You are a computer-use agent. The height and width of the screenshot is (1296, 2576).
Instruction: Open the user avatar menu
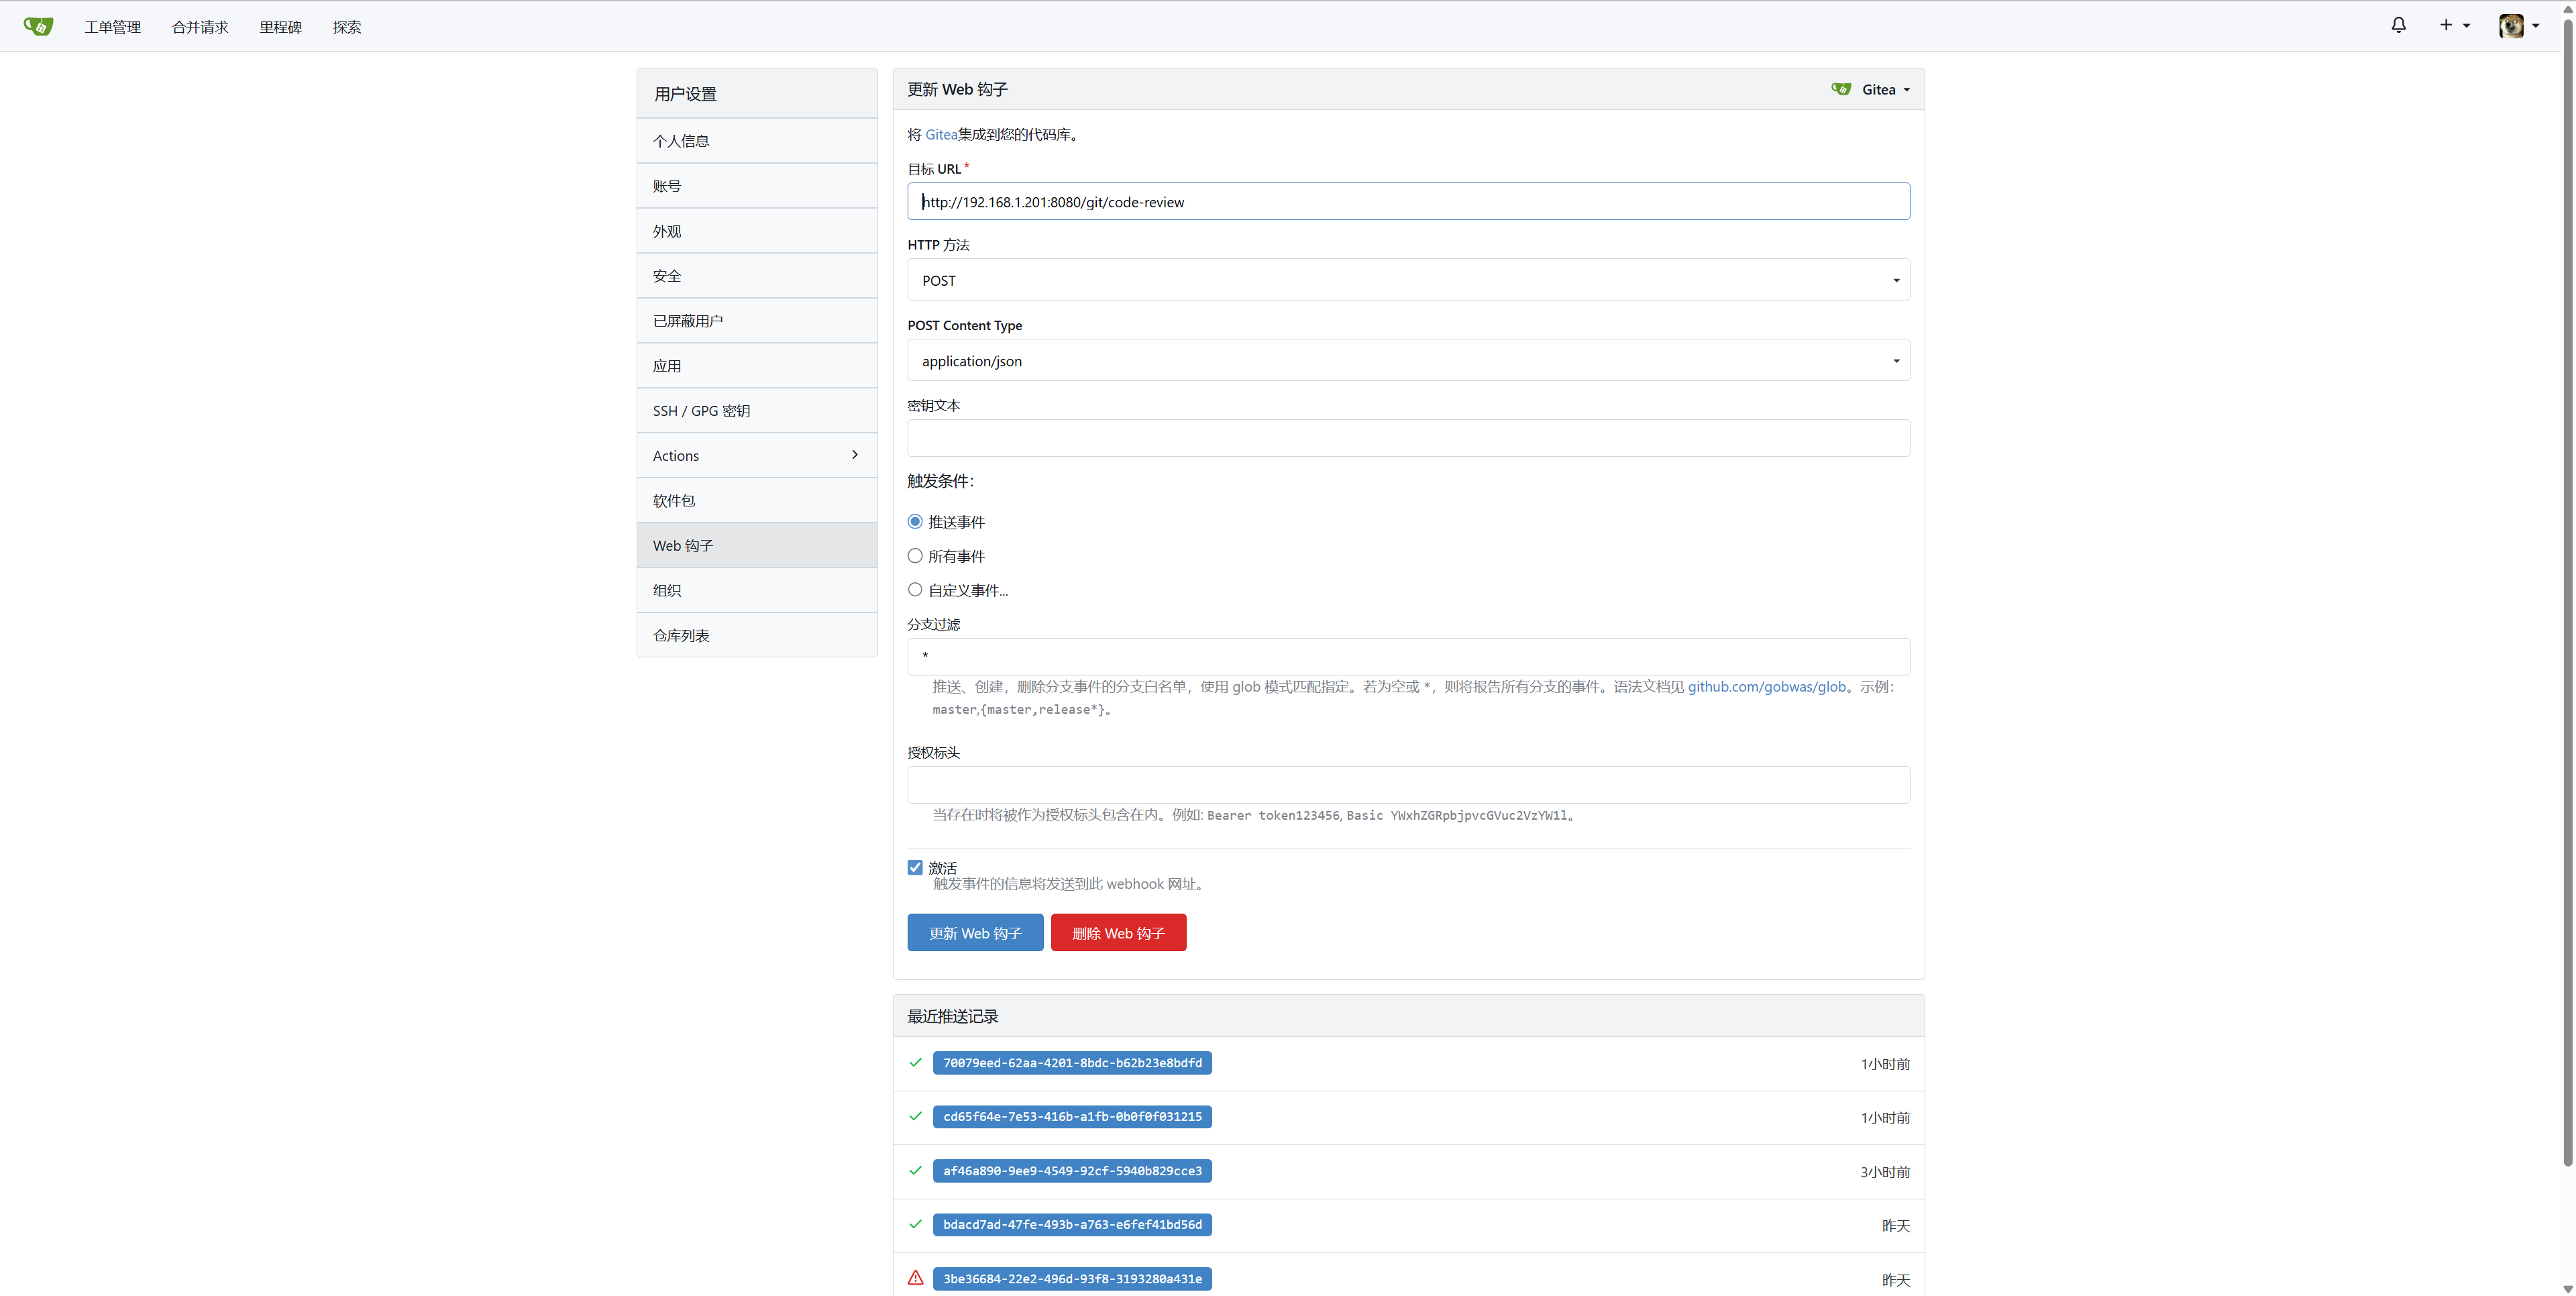pos(2513,26)
